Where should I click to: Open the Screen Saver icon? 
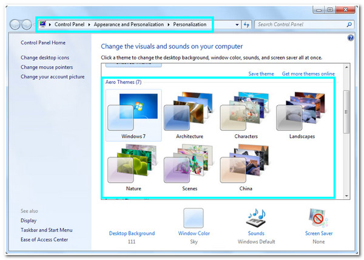click(318, 218)
